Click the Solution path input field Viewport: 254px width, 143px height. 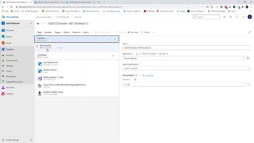184,84
